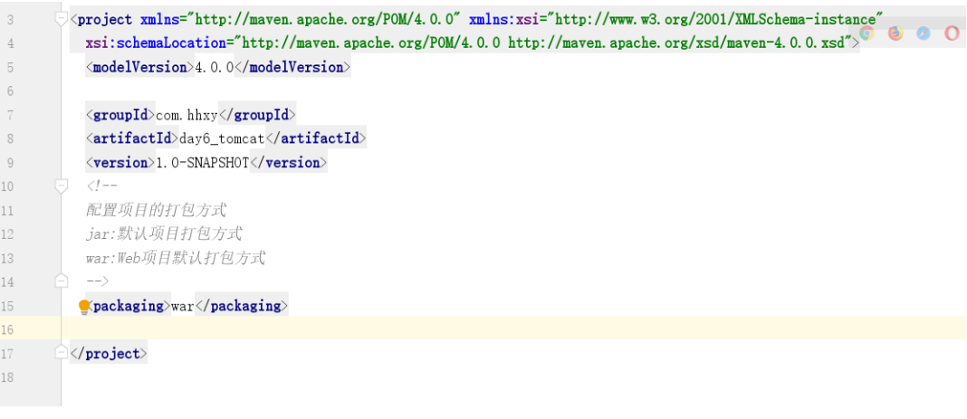Screen dimensions: 967x419
Task: Click line number 5 in gutter
Action: (x=11, y=67)
